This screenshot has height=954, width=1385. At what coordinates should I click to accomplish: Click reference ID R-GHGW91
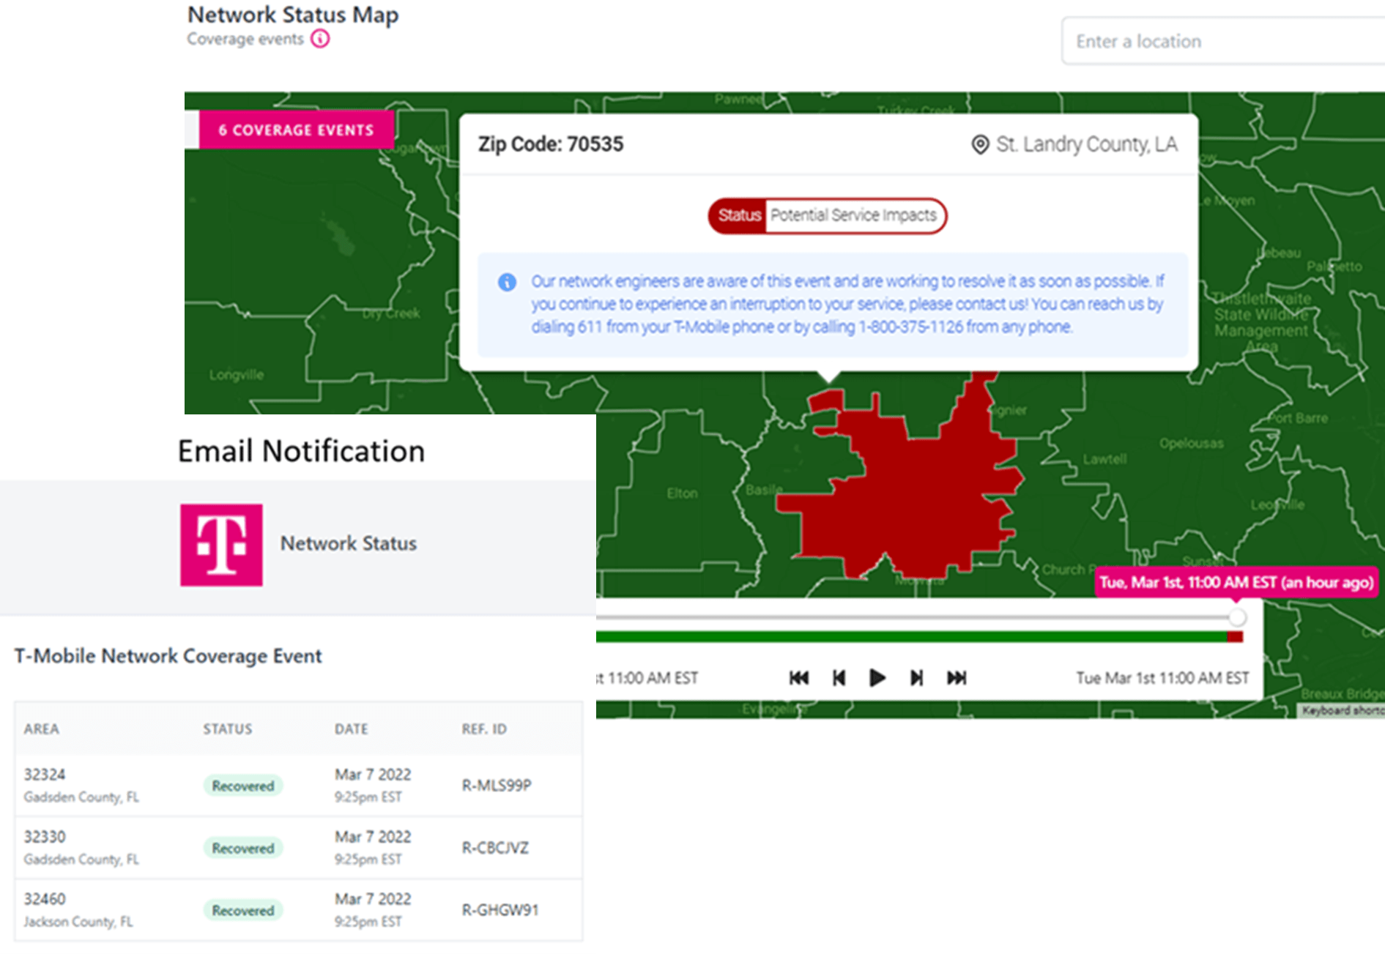point(500,910)
